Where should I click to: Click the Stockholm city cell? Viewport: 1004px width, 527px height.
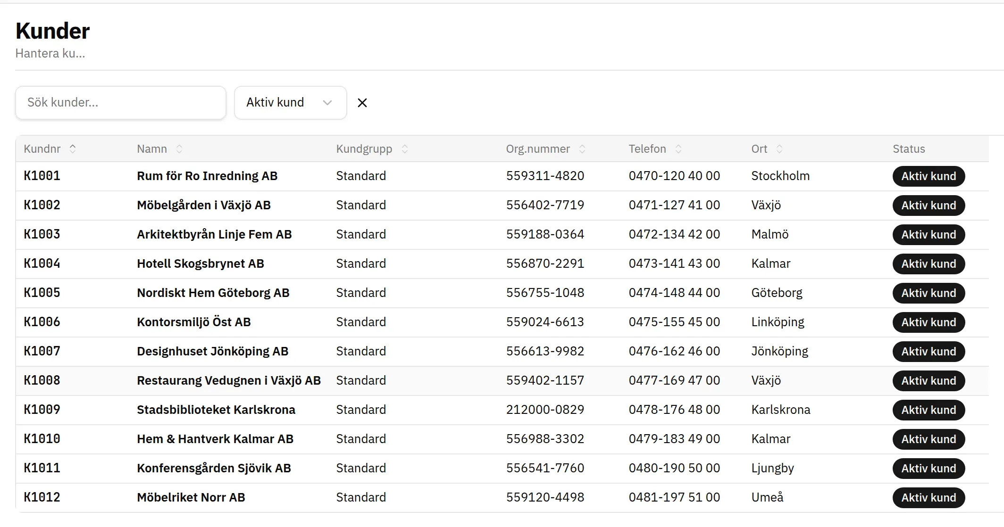point(780,176)
